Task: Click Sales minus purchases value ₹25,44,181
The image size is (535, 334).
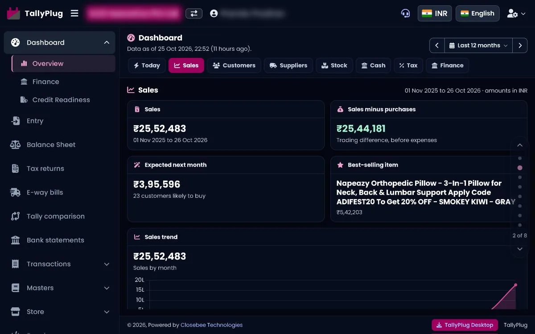Action: click(361, 129)
